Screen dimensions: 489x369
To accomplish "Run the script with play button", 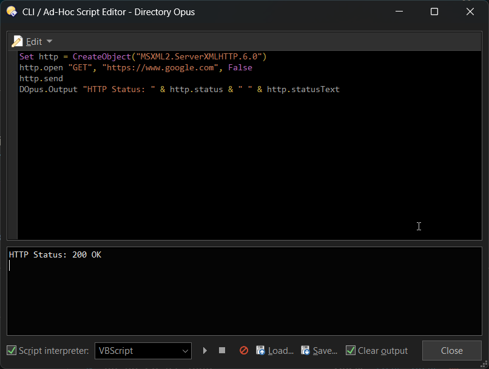I will click(205, 351).
